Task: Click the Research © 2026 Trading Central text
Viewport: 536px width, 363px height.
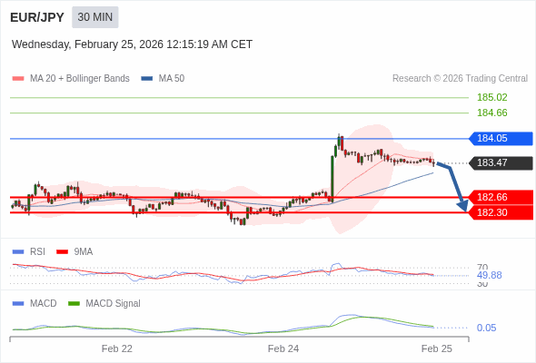Action: tap(460, 79)
